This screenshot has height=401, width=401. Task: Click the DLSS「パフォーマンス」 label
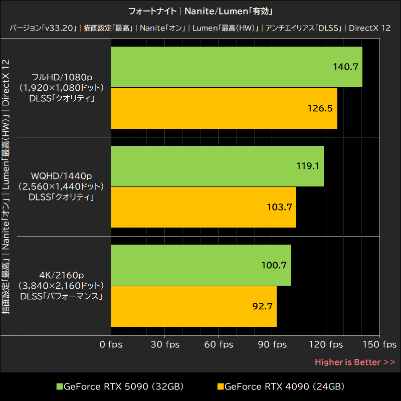(61, 296)
